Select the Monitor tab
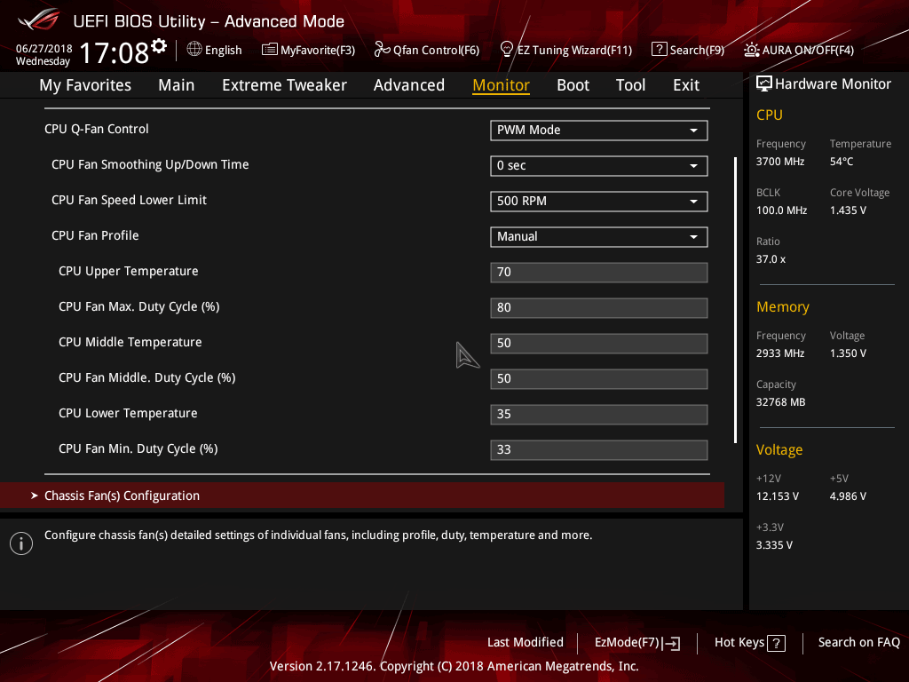Viewport: 909px width, 682px height. [x=501, y=85]
